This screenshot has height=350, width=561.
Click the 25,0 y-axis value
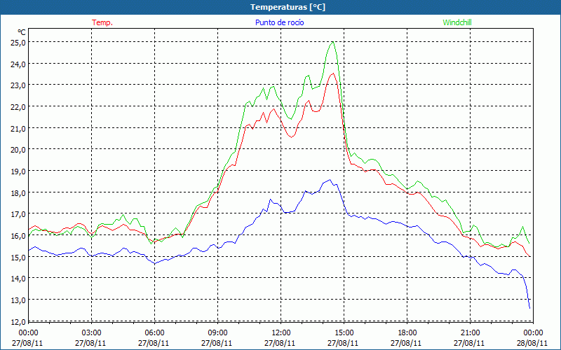coord(18,43)
